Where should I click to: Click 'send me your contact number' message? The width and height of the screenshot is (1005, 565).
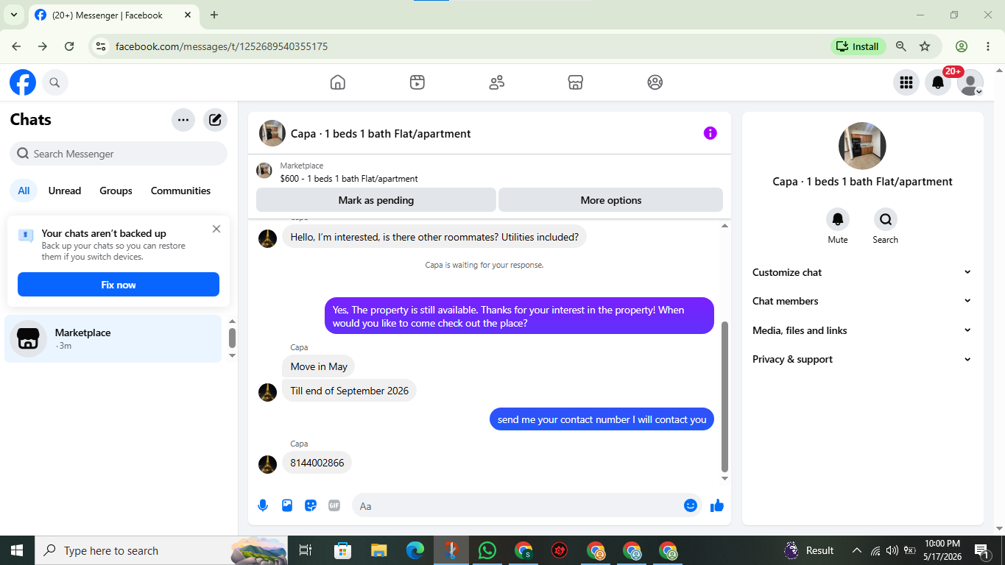coord(602,419)
